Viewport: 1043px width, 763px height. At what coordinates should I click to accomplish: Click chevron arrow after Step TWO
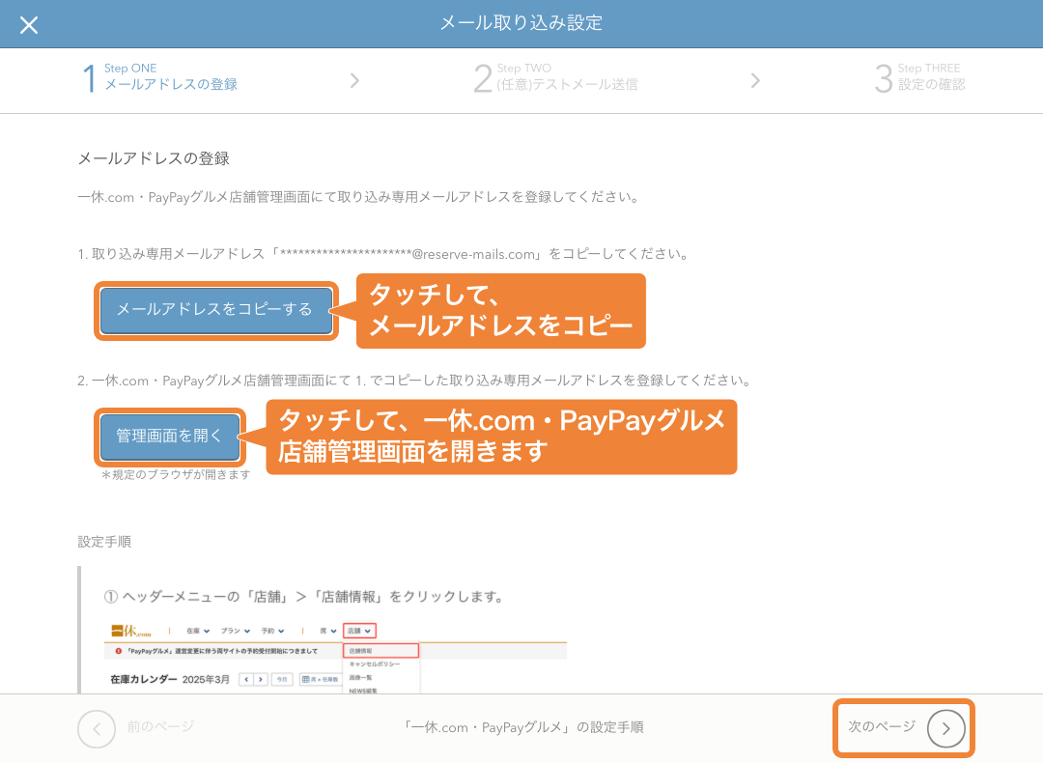click(755, 80)
